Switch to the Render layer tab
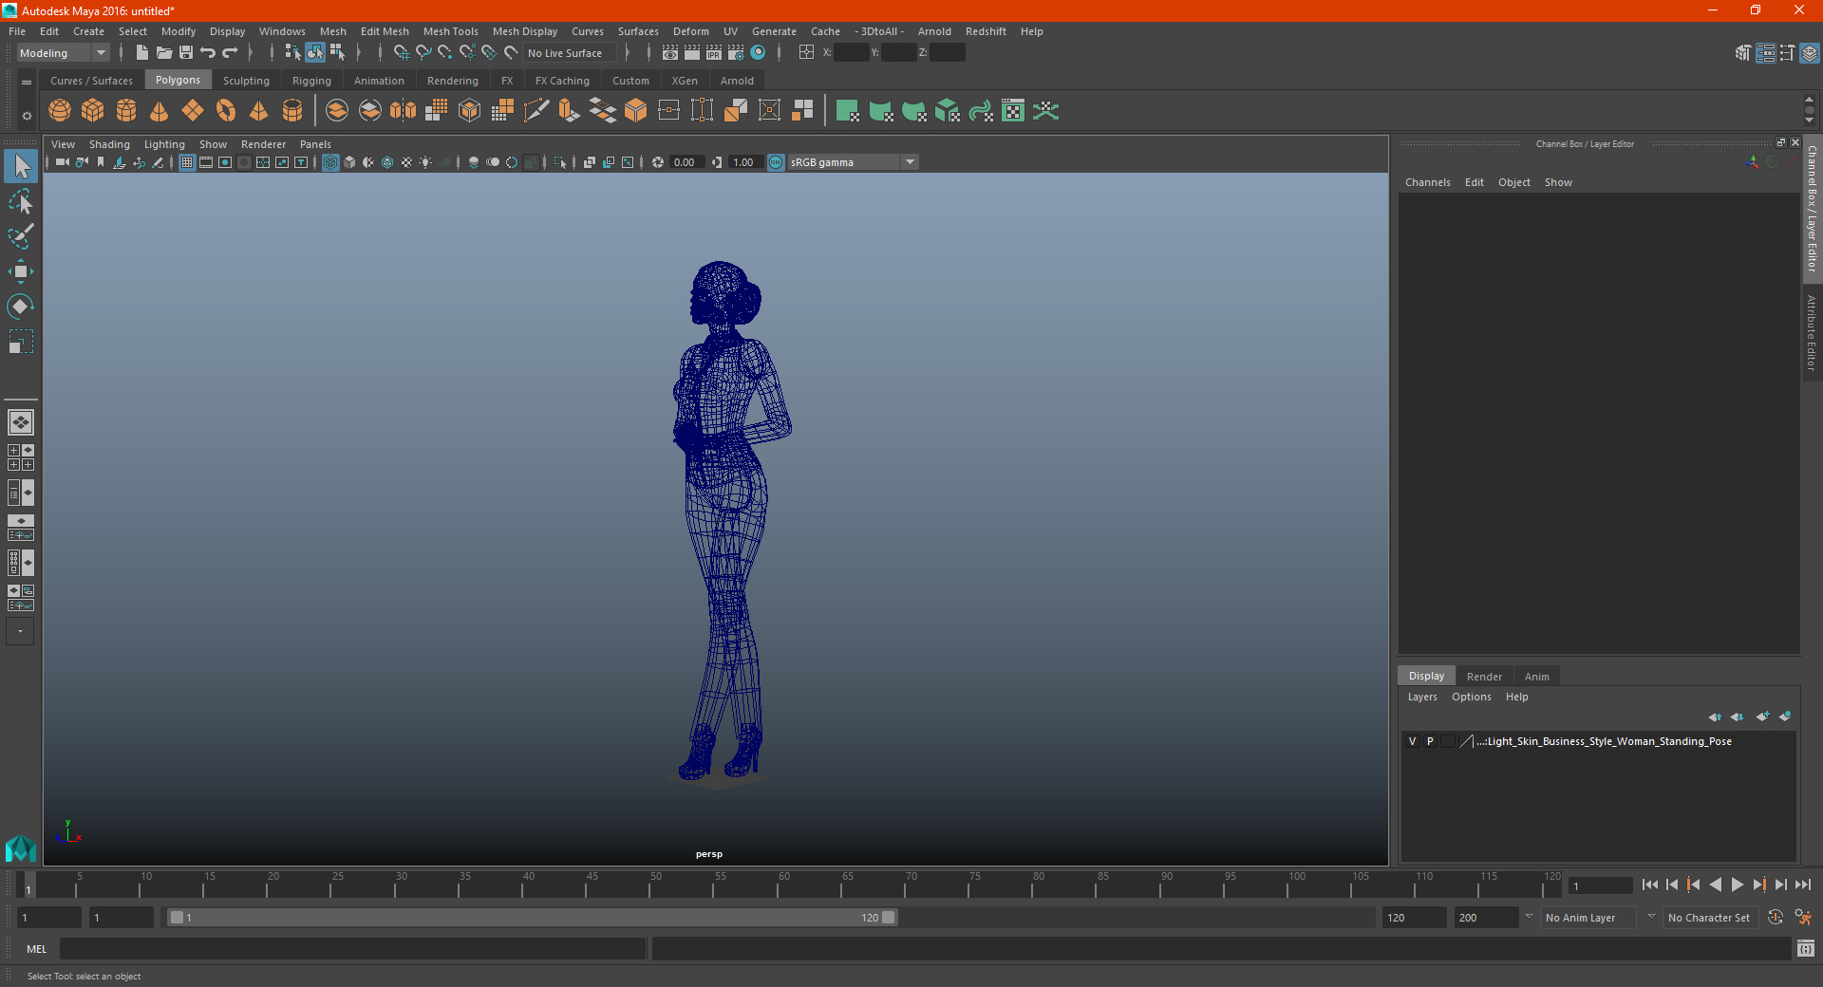Image resolution: width=1823 pixels, height=987 pixels. pos(1484,677)
